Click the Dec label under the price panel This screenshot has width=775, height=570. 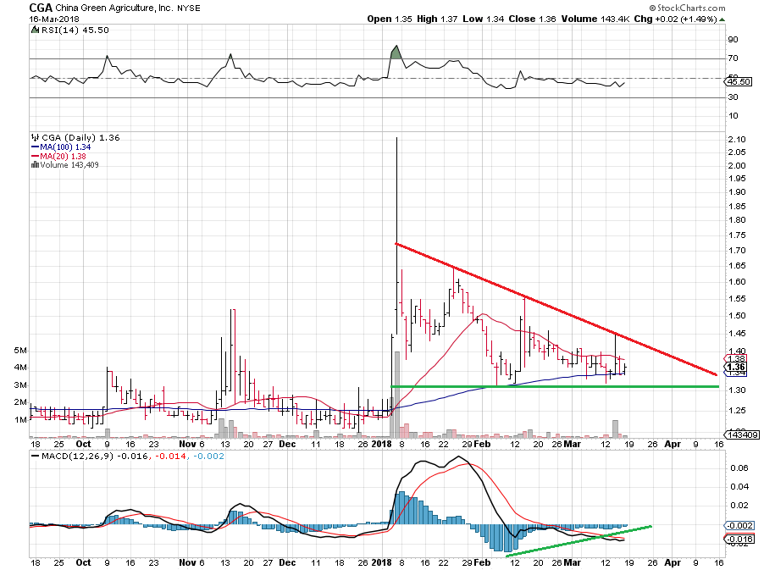tap(287, 444)
